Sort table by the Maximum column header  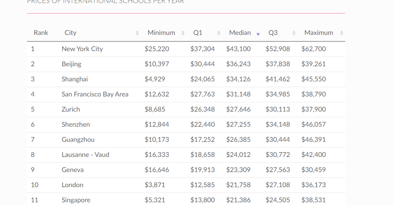pos(318,33)
